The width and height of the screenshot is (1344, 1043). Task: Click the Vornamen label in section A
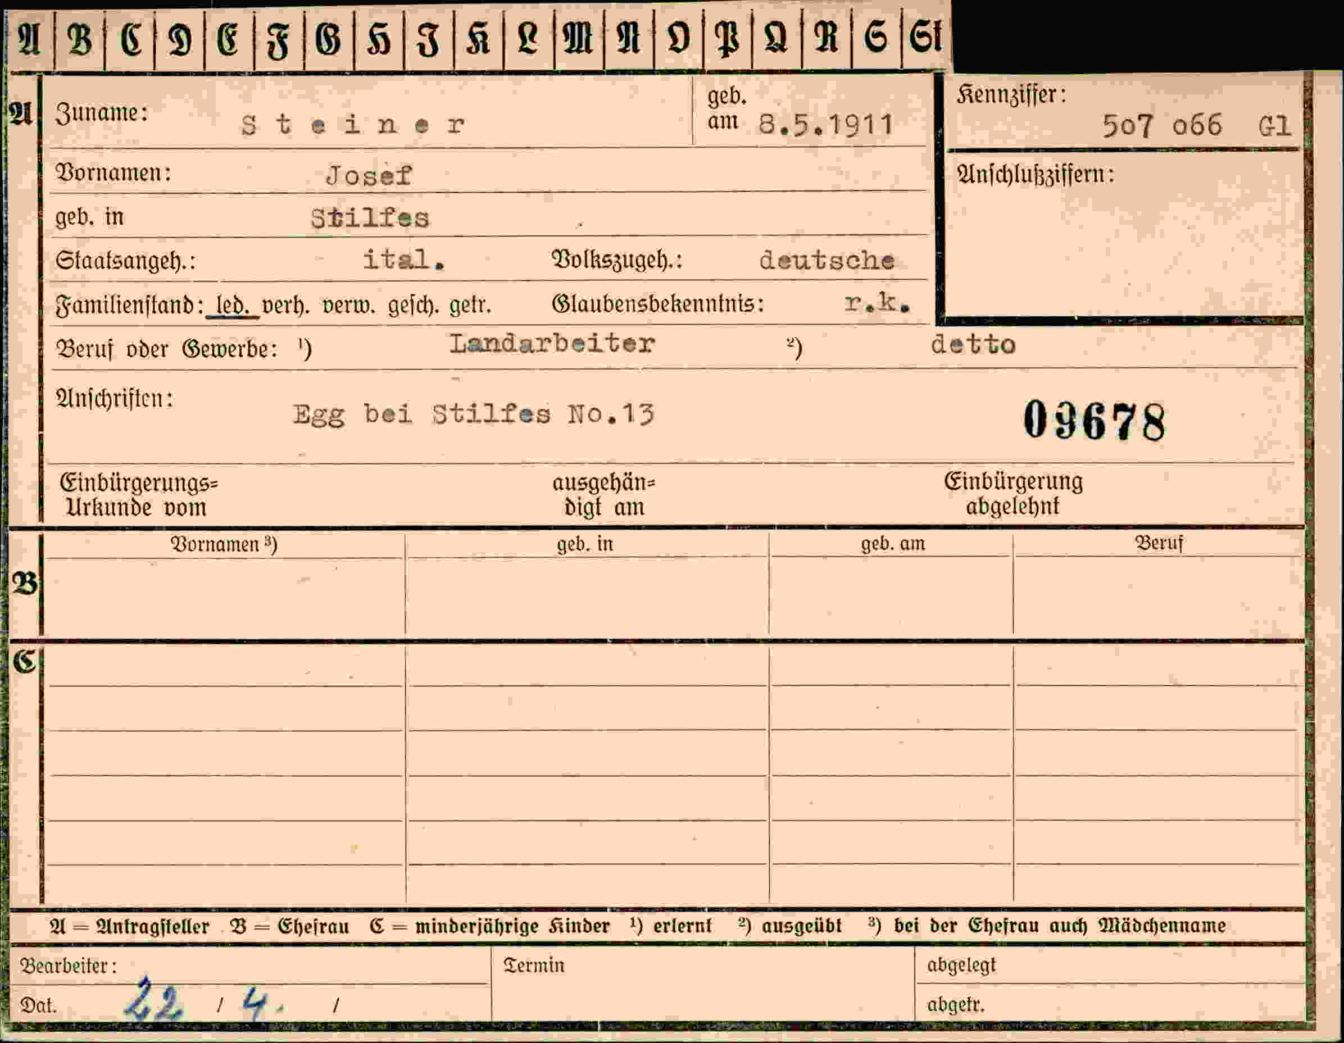pyautogui.click(x=113, y=173)
